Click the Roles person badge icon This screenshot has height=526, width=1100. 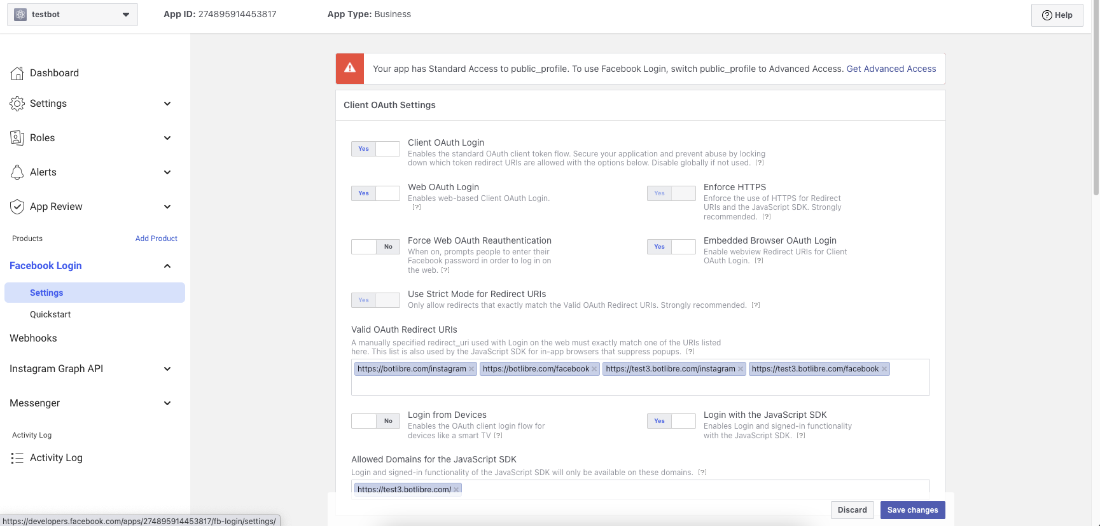point(17,138)
